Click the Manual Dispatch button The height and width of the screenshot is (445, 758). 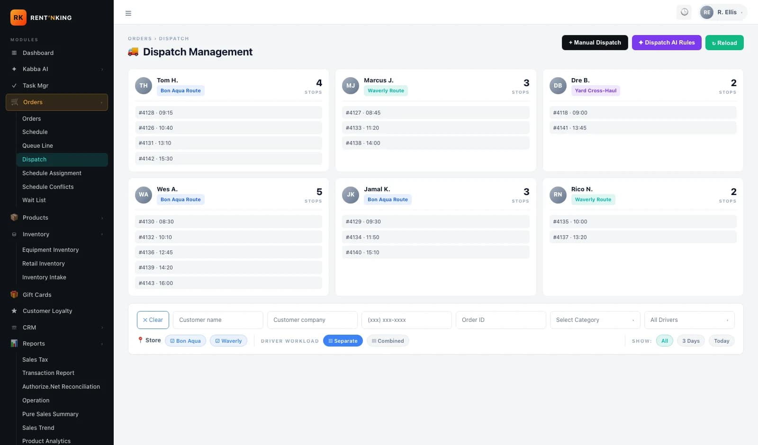[x=595, y=43]
